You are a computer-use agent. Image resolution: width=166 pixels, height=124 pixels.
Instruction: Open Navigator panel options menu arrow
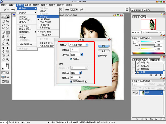tap(164, 17)
